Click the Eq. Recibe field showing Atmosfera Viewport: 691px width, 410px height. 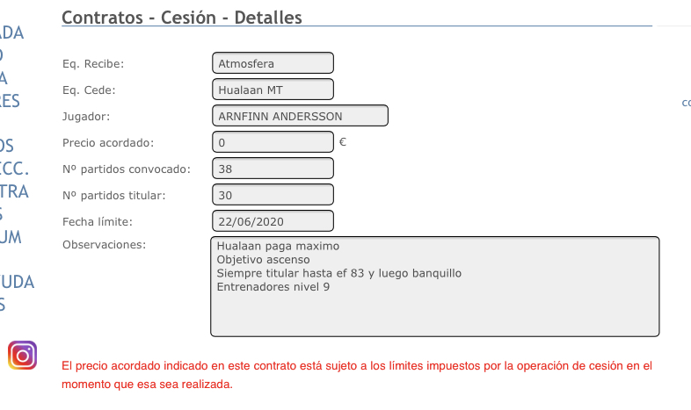click(273, 63)
